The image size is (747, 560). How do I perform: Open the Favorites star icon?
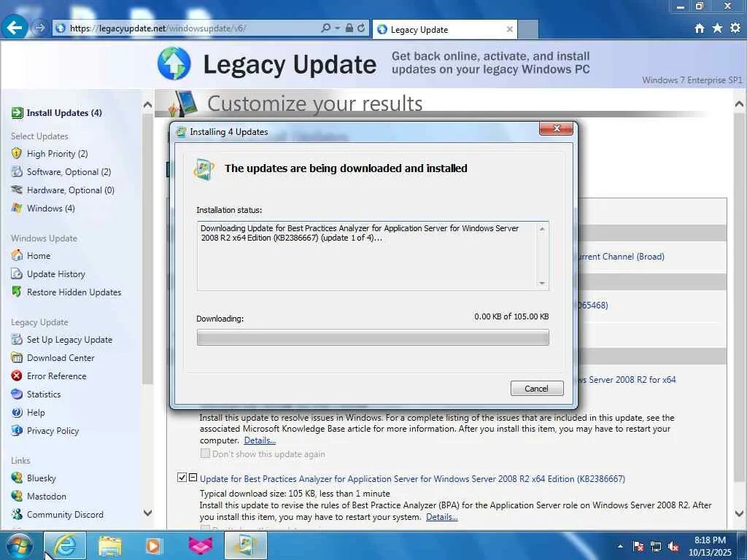click(x=717, y=28)
